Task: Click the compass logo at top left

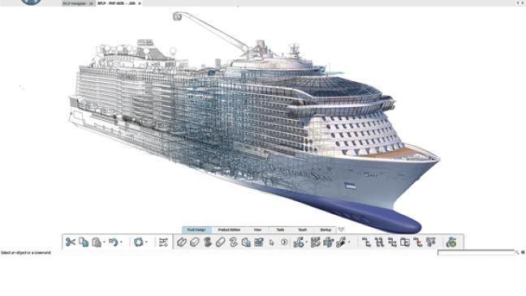Action: point(31,2)
